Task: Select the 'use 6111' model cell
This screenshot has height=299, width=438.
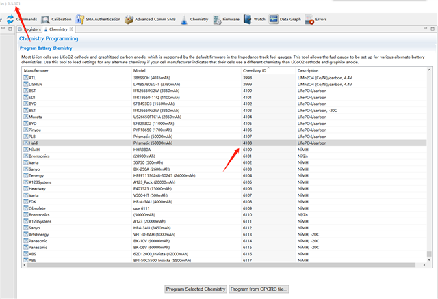Action: coord(142,208)
